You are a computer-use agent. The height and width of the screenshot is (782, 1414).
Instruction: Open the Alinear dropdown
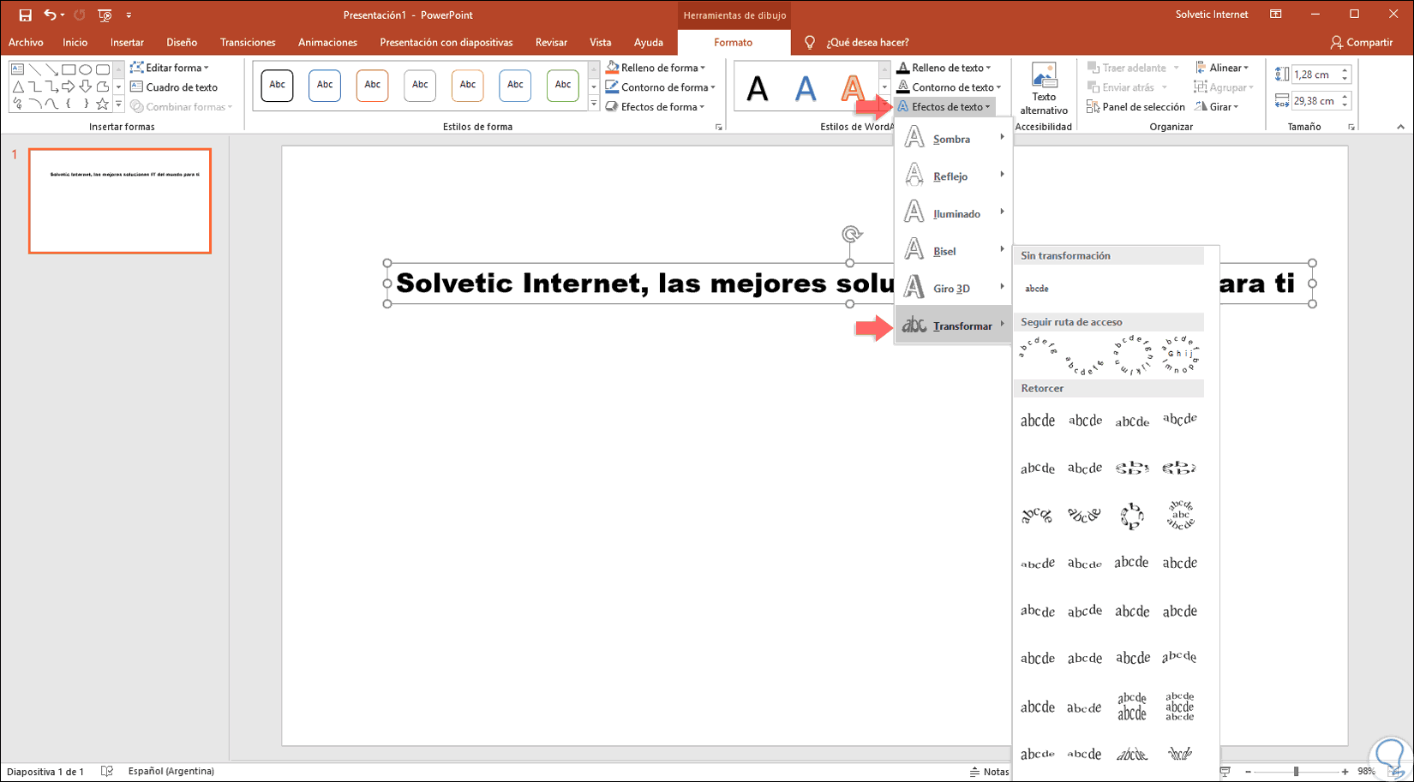[x=1223, y=68]
